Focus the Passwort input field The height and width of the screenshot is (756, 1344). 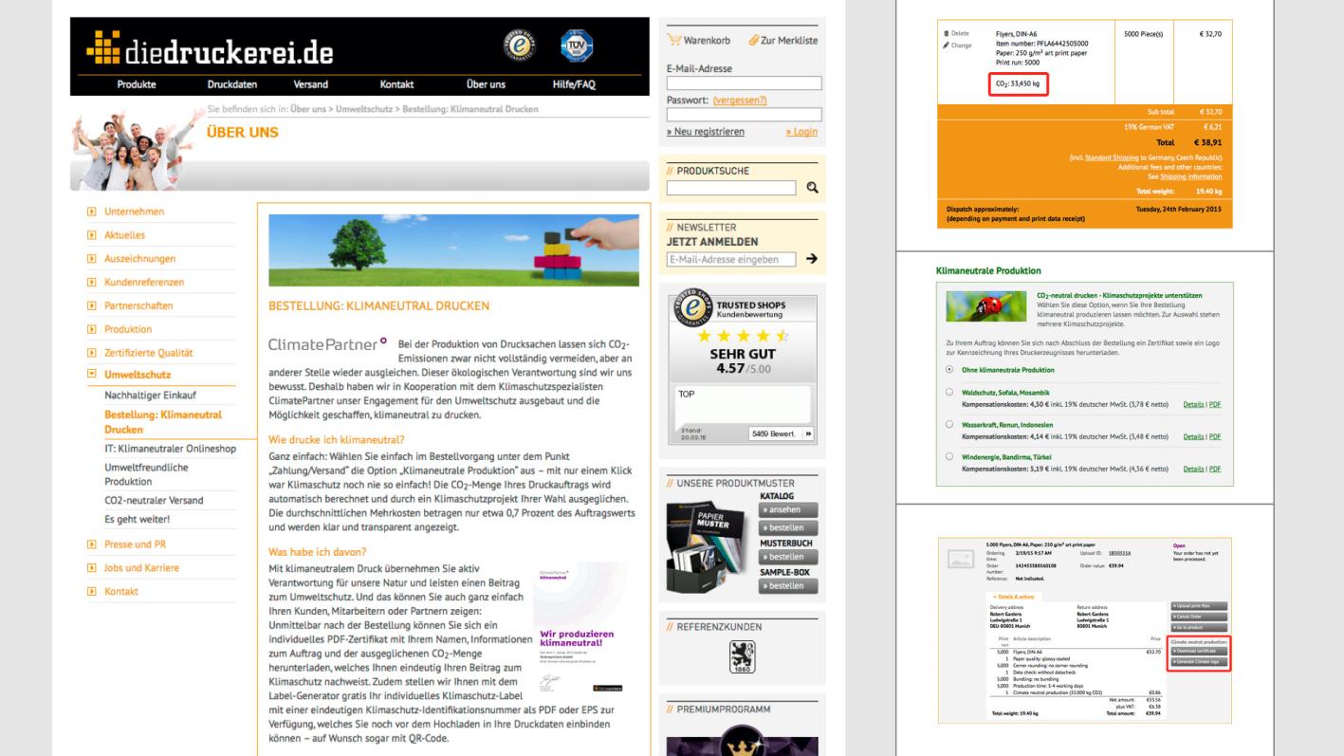coord(744,115)
